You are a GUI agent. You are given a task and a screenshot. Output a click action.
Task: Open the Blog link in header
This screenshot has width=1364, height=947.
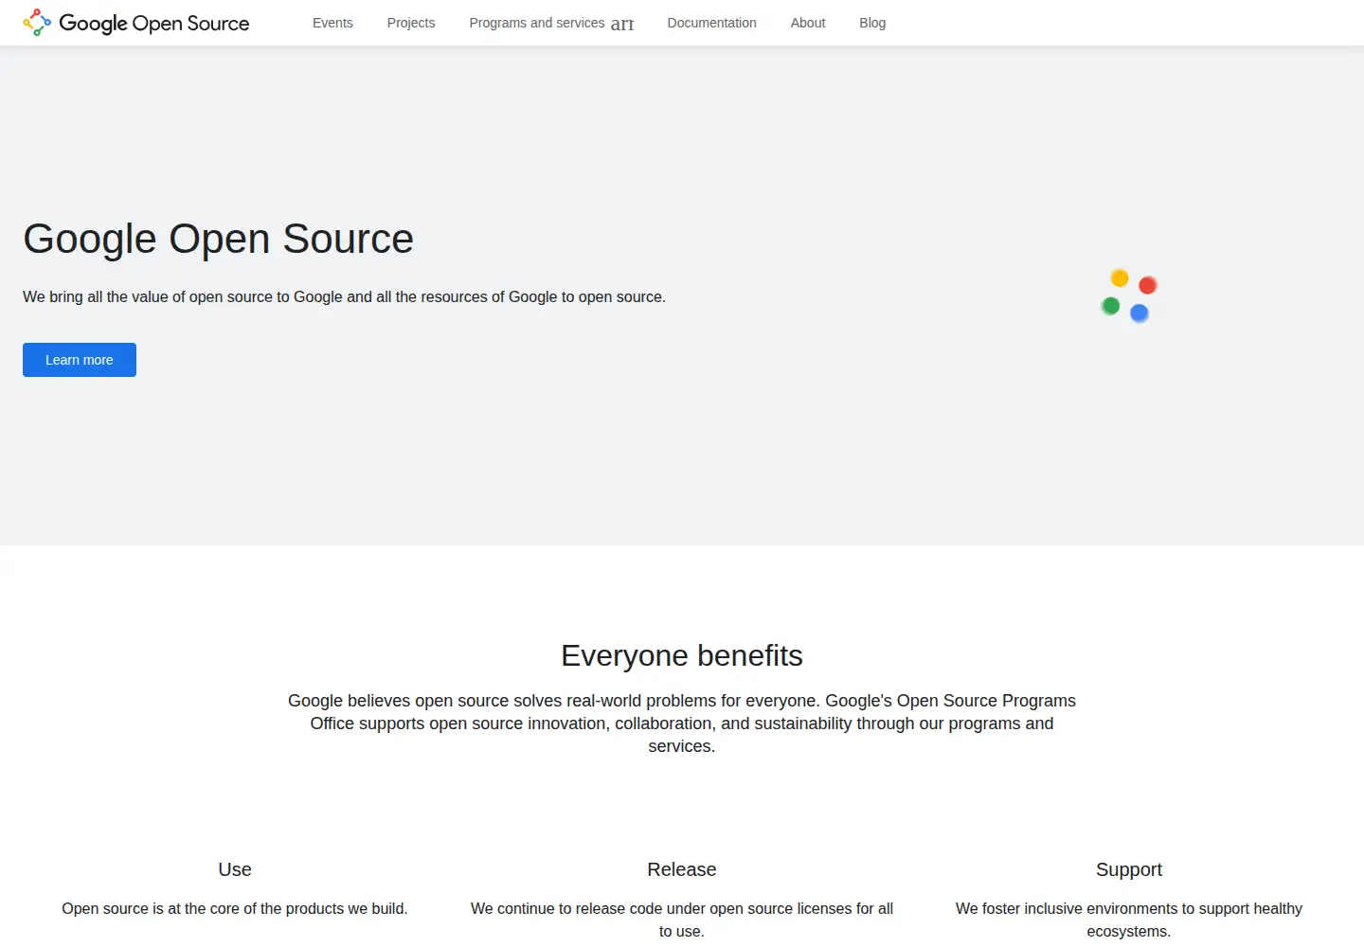pyautogui.click(x=872, y=23)
